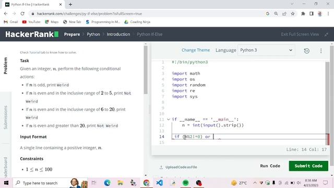Image resolution: width=334 pixels, height=188 pixels.
Task: Click the Google icon in address bar
Action: coord(268,14)
